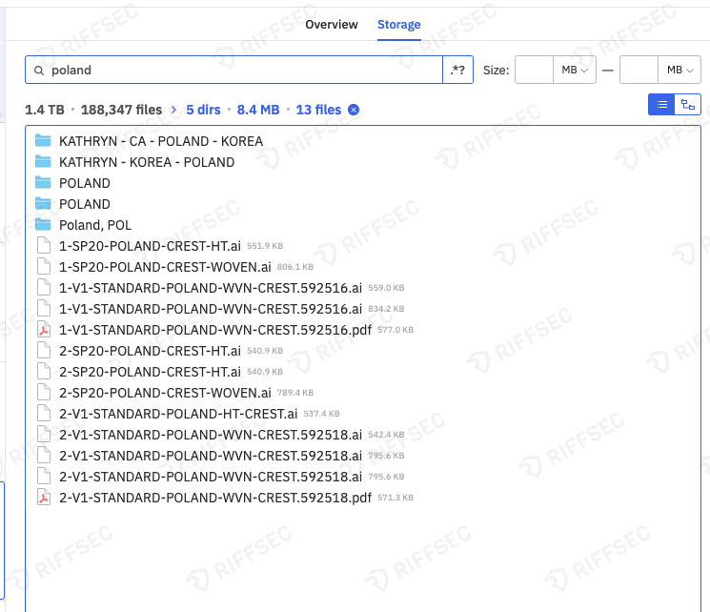
Task: Switch to the Overview tab
Action: pyautogui.click(x=331, y=25)
